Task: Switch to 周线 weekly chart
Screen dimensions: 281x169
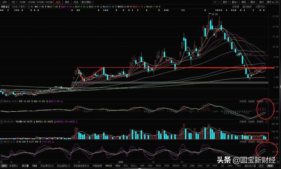Action: (67, 2)
